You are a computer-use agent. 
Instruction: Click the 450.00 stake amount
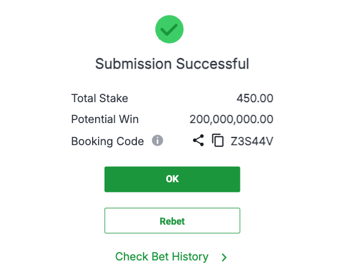coord(255,99)
